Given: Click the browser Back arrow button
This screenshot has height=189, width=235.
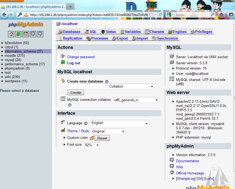Looking at the screenshot, I should click(x=4, y=15).
